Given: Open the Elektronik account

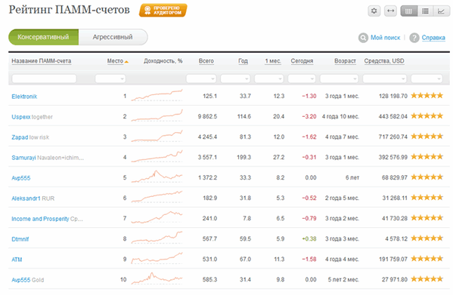Looking at the screenshot, I should (24, 97).
